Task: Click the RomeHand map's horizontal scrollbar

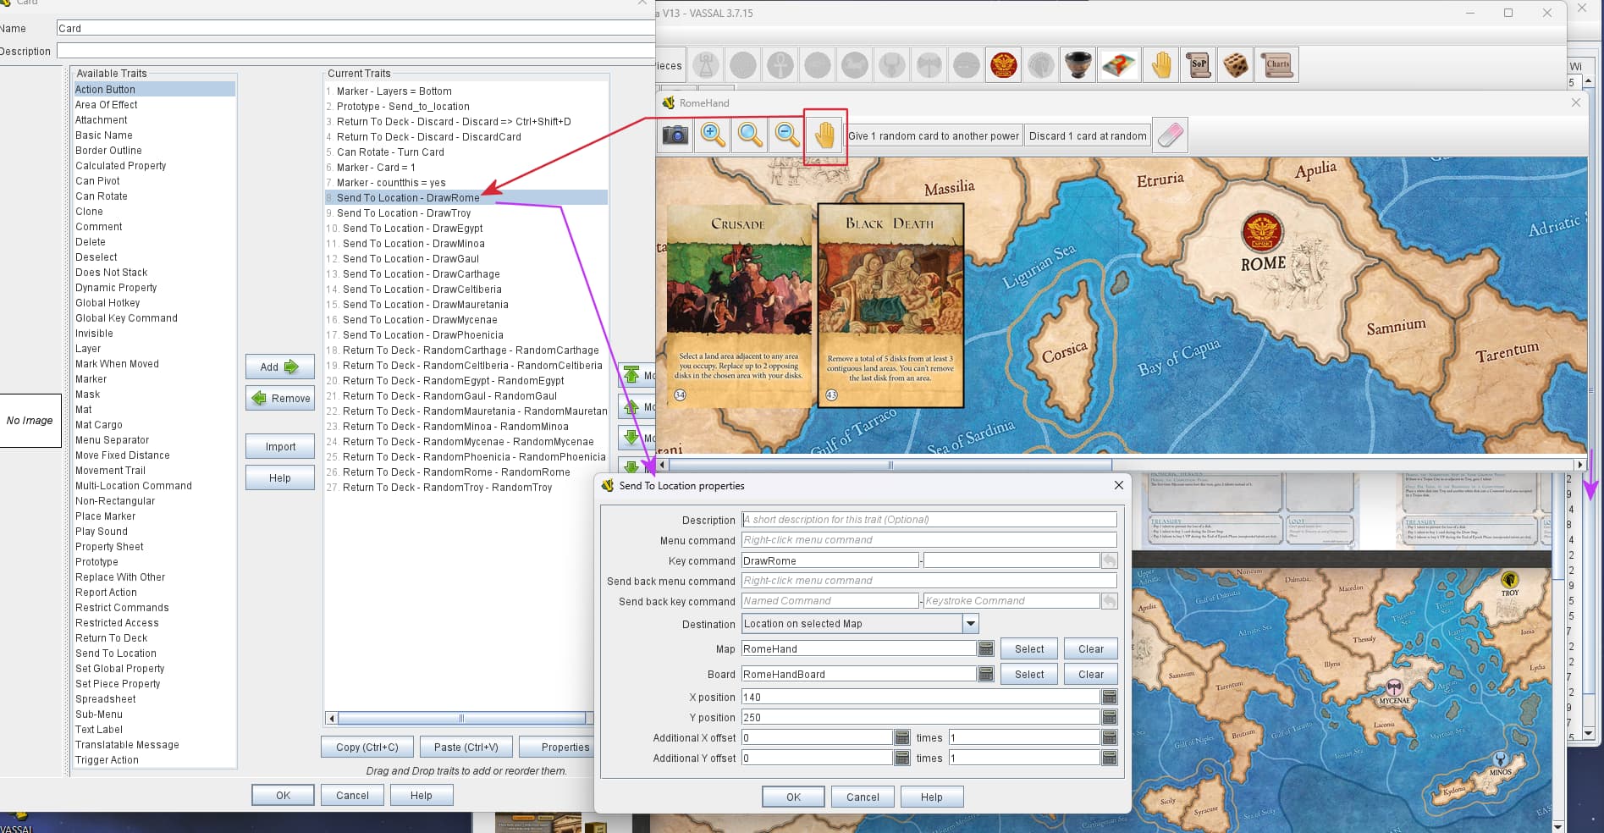Action: 890,465
